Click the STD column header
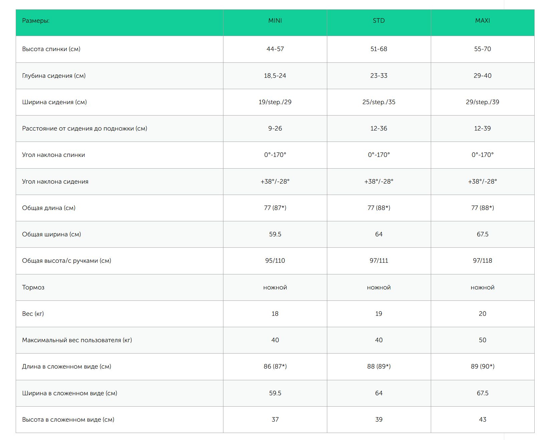This screenshot has height=440, width=549. [x=379, y=21]
